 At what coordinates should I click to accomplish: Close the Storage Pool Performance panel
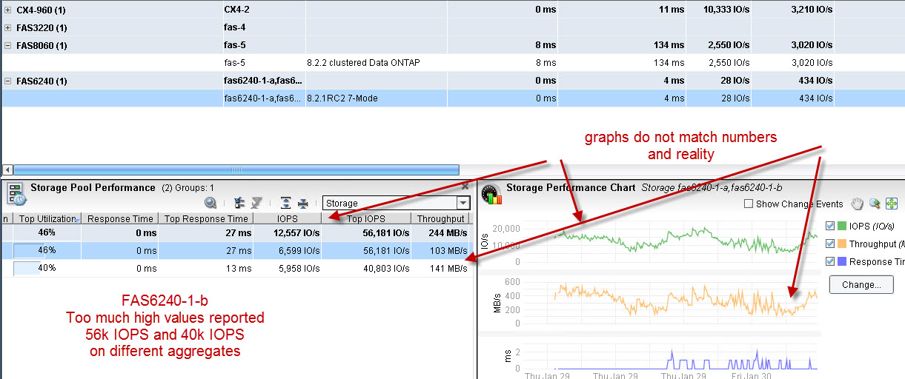(x=465, y=187)
